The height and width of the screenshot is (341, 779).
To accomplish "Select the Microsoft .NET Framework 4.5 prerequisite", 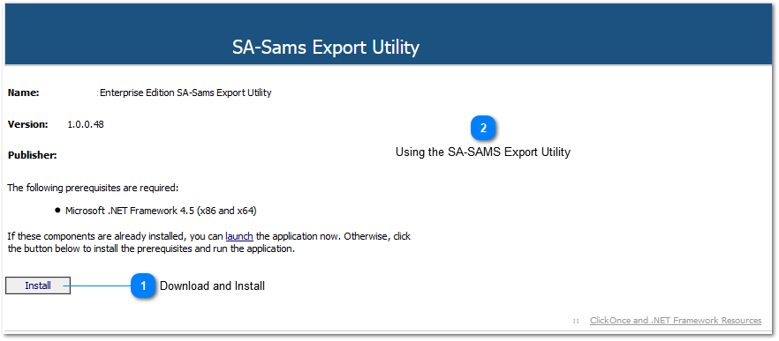I will (x=161, y=211).
